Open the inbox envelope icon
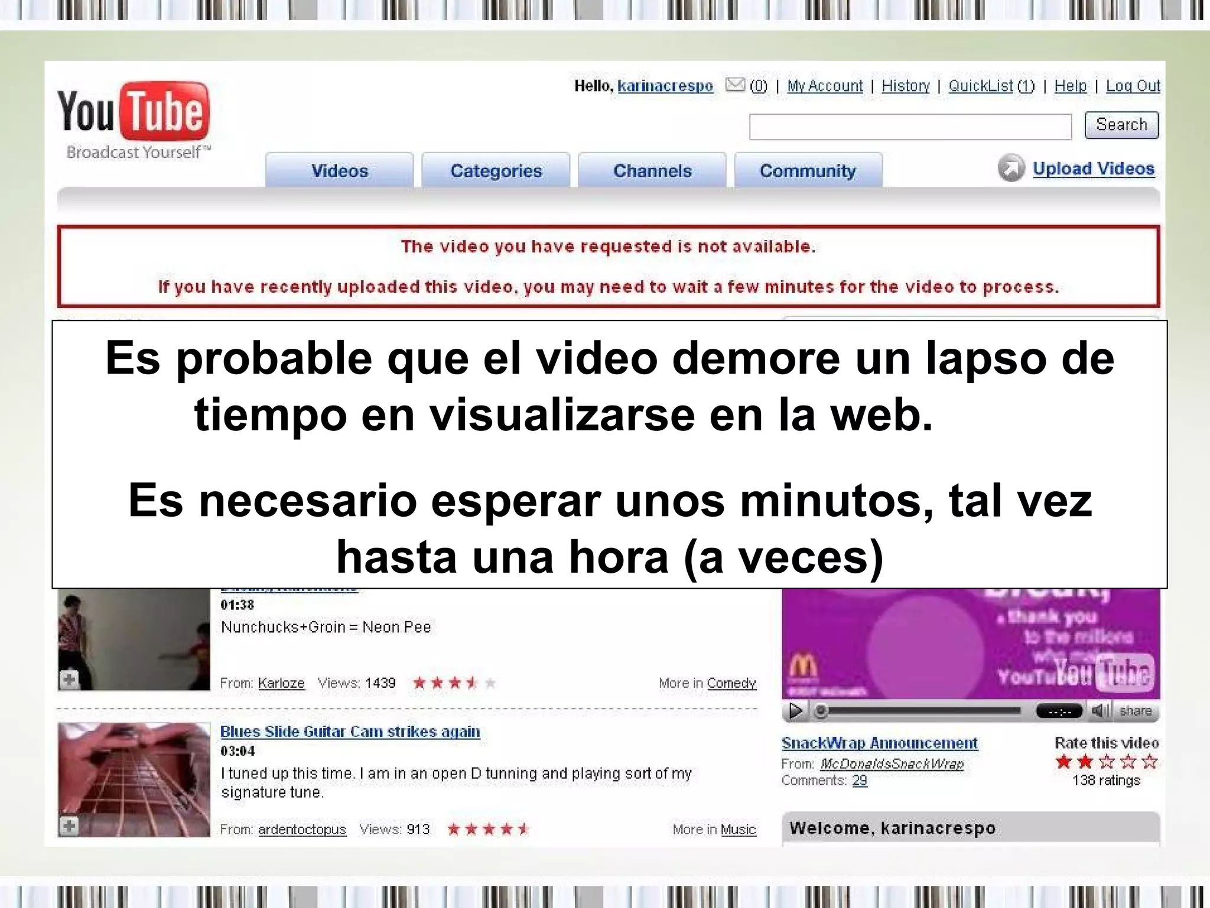This screenshot has height=908, width=1210. (x=735, y=85)
